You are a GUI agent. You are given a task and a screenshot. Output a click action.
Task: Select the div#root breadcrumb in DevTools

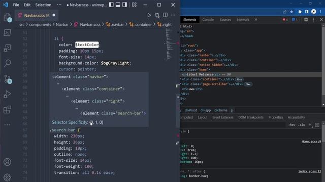[x=191, y=110]
